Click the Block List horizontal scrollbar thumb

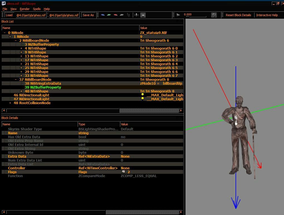pyautogui.click(x=149, y=110)
